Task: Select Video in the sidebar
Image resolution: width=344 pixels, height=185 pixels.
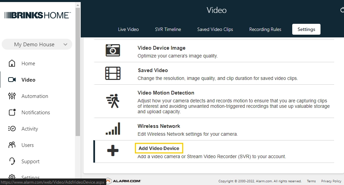Action: pos(28,80)
